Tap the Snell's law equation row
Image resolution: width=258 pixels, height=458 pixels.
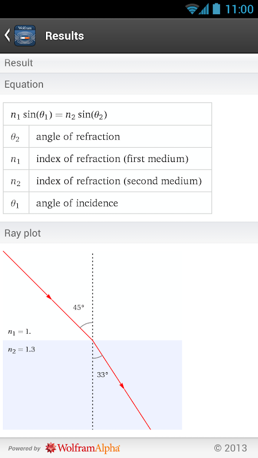click(x=107, y=114)
